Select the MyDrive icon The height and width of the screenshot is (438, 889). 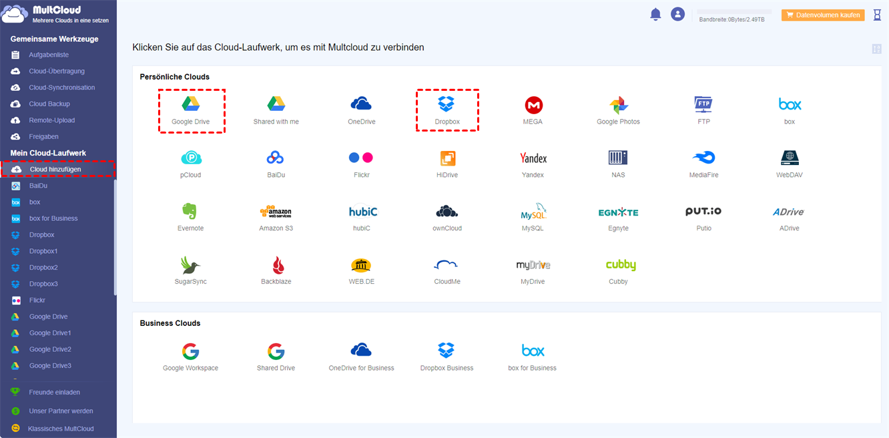(533, 271)
